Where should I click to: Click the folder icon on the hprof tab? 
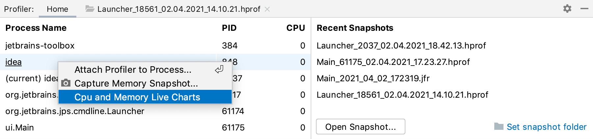tap(90, 9)
